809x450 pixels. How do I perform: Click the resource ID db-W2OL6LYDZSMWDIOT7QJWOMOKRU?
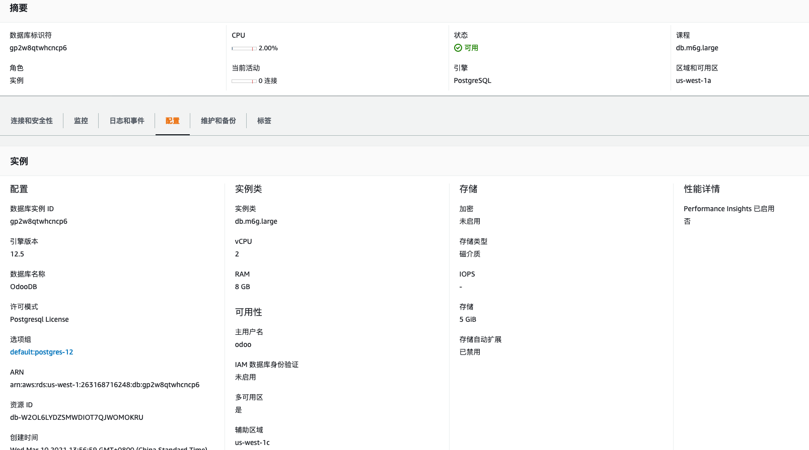click(77, 417)
